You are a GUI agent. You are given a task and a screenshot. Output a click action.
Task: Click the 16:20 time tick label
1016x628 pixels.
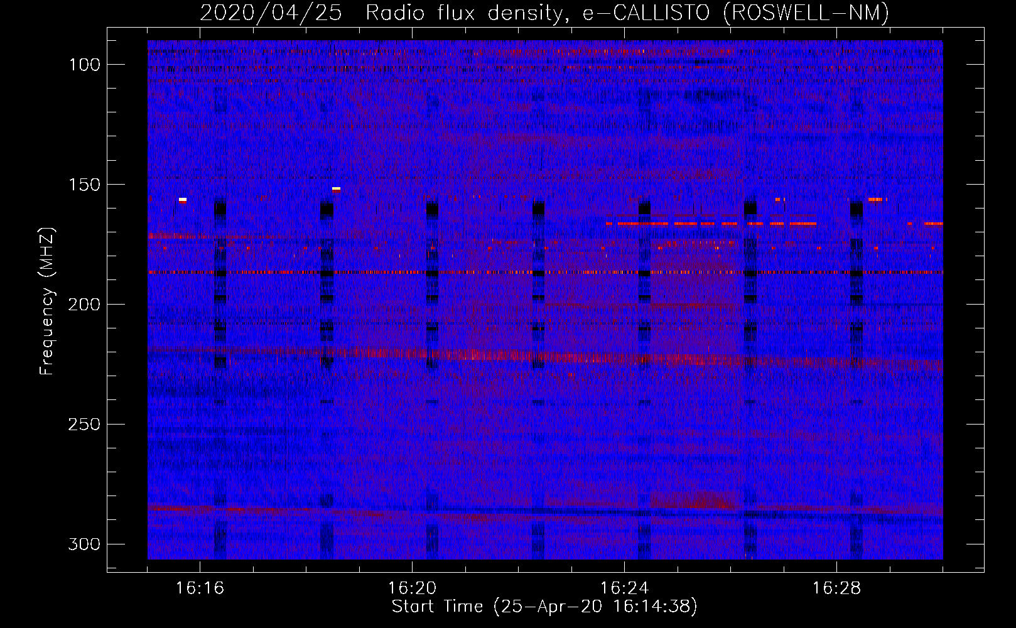[x=412, y=588]
